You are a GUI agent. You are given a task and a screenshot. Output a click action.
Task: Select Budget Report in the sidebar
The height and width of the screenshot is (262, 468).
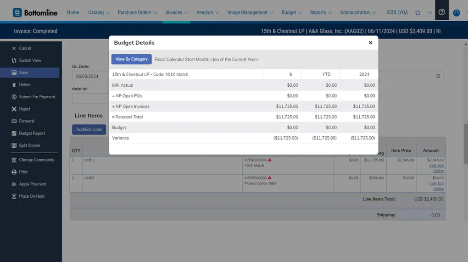pyautogui.click(x=32, y=134)
